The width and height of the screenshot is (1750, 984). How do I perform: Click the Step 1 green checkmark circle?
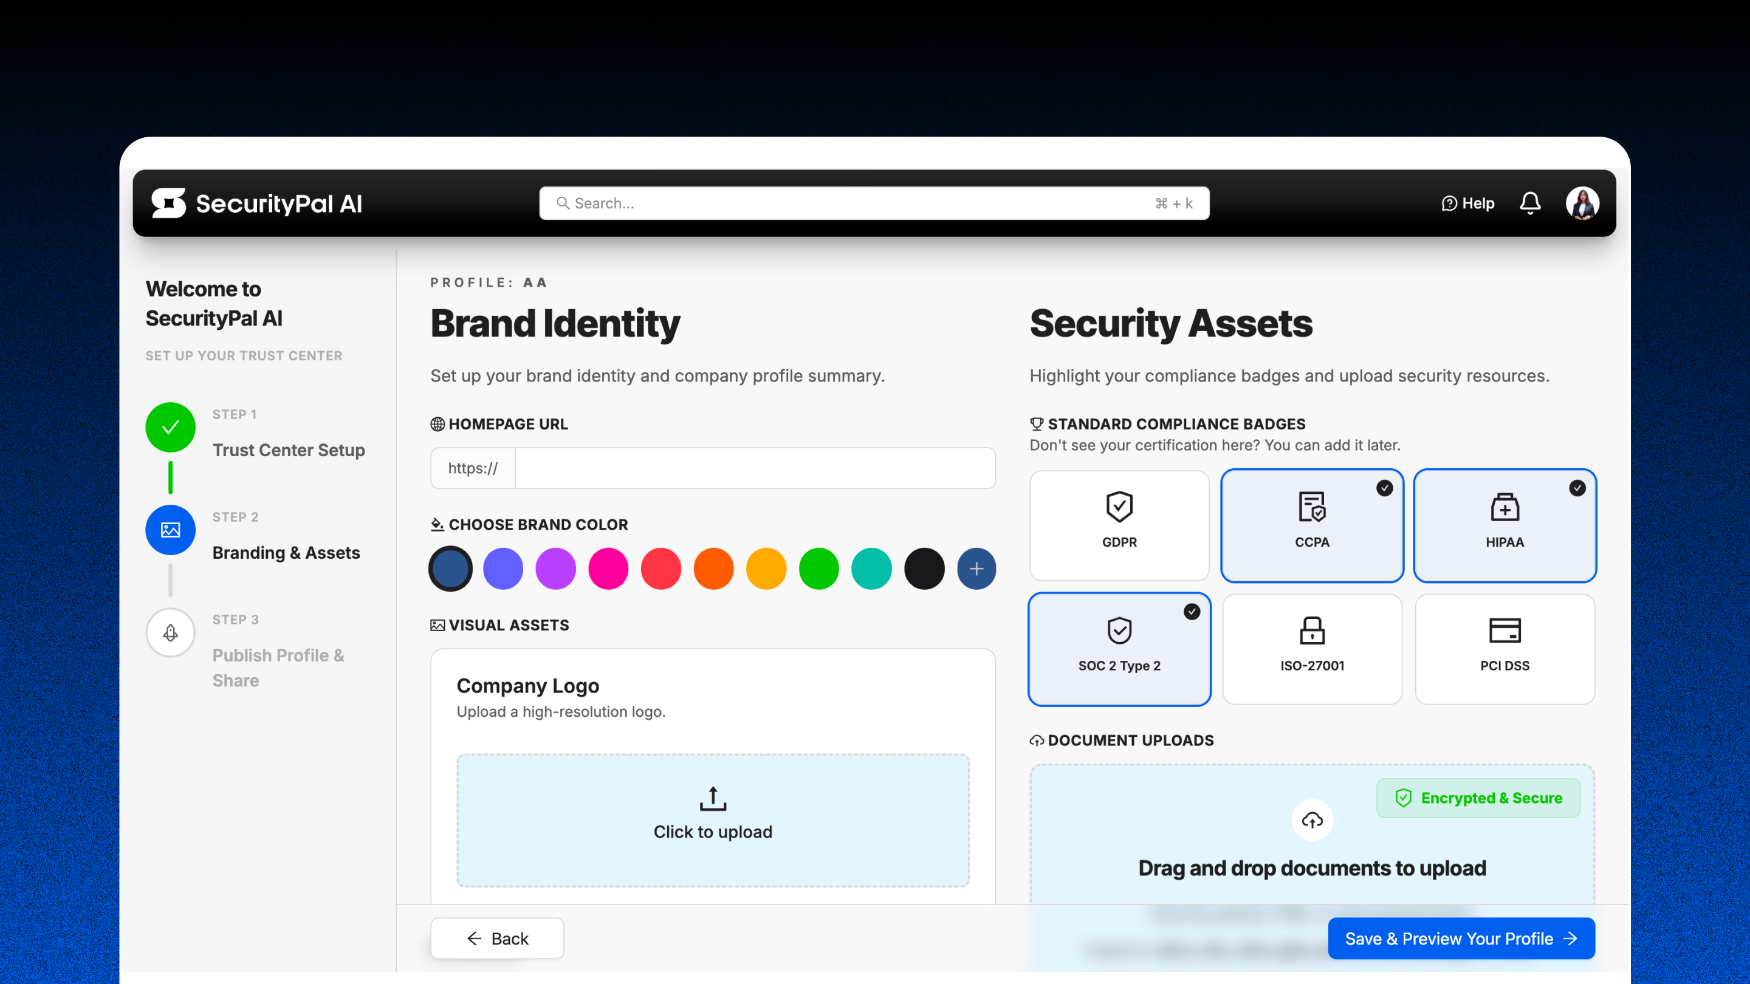171,427
